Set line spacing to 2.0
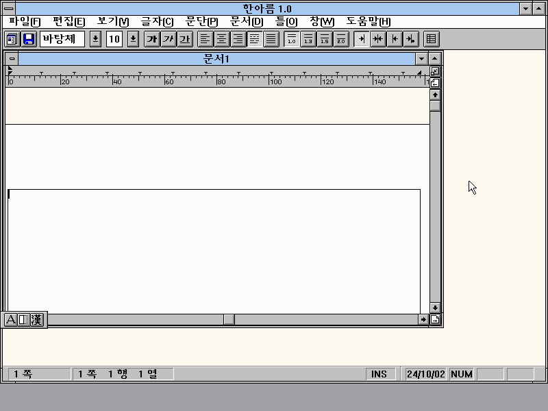 coord(341,39)
